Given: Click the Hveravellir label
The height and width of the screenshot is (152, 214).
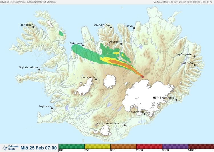Looking at the screenshot, I should [x=88, y=77].
